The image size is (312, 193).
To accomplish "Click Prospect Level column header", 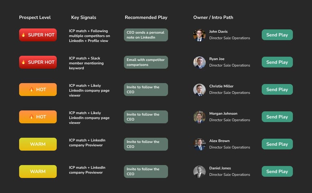I will [35, 17].
